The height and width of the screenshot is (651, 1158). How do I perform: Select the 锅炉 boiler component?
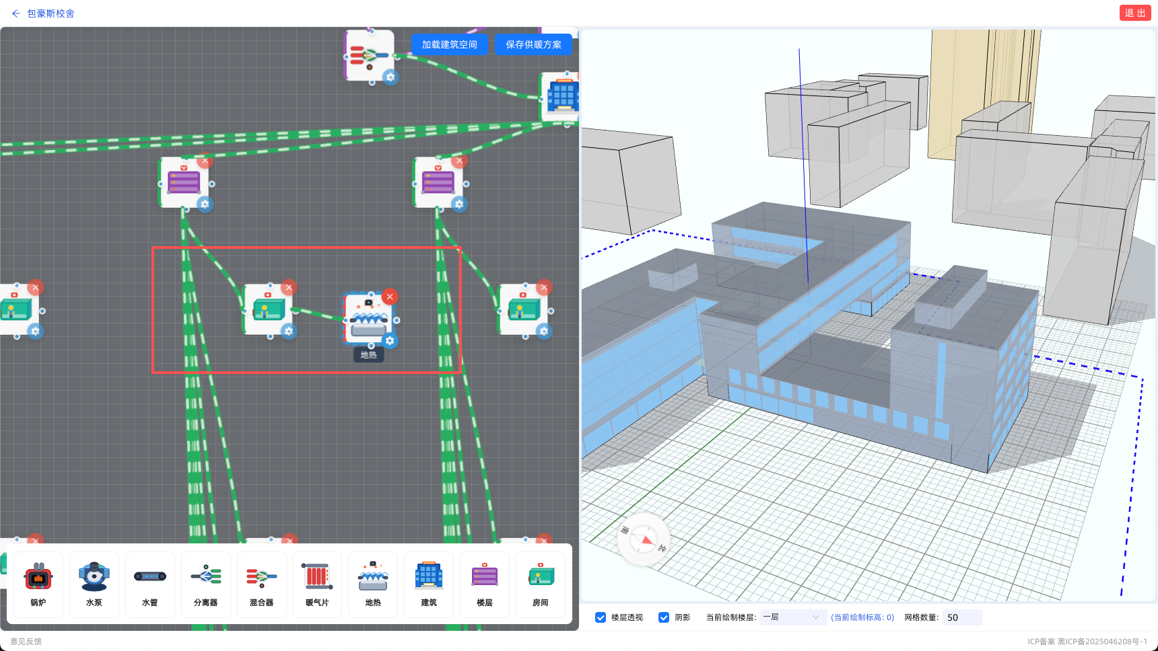click(x=38, y=584)
